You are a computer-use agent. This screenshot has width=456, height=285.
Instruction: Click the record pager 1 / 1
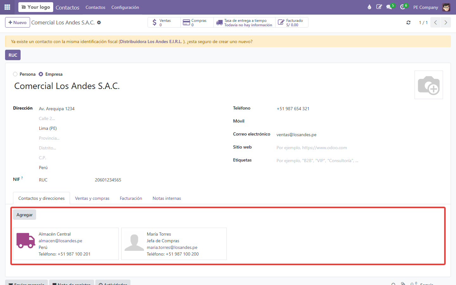click(x=423, y=22)
